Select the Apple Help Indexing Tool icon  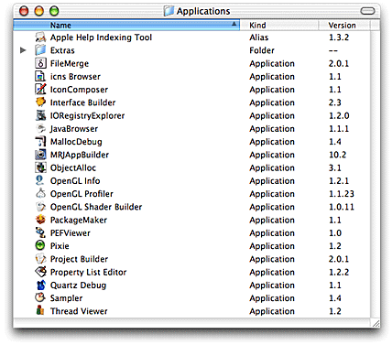40,38
